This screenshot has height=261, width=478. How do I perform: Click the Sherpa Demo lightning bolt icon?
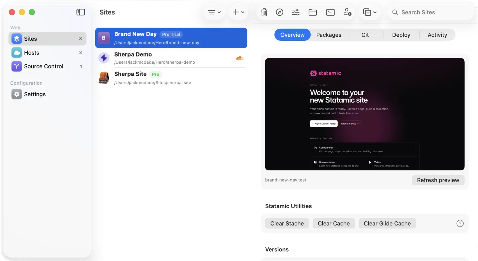point(104,58)
